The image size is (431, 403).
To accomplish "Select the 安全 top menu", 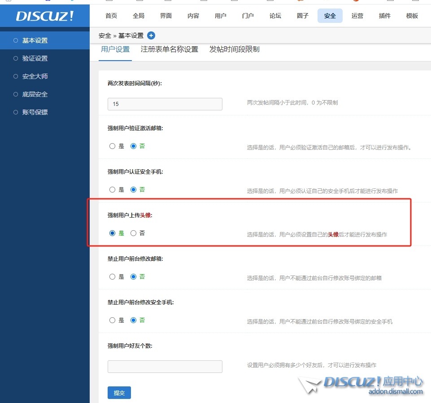I will tap(330, 16).
